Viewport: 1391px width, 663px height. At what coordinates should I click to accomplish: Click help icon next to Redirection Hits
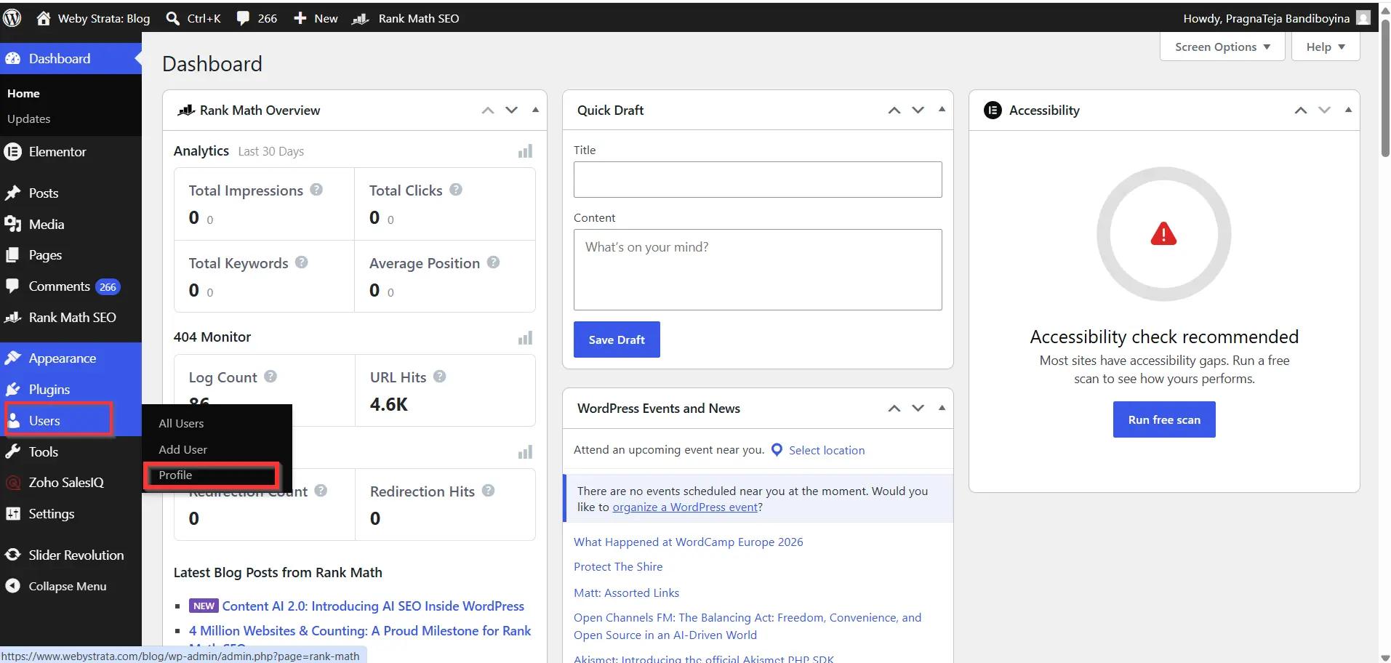(x=488, y=490)
